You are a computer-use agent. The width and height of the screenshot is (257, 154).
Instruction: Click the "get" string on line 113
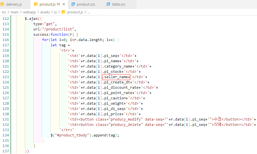click(x=49, y=24)
